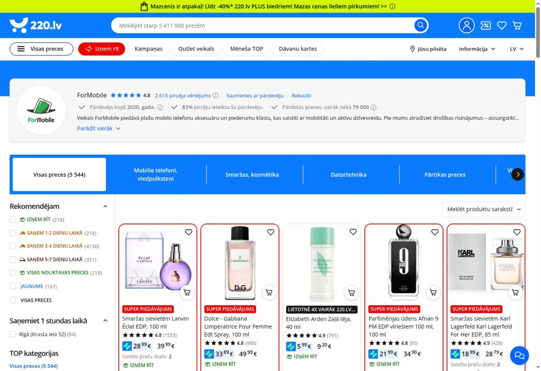
Task: Click info icon in top promo banner
Action: (x=392, y=6)
